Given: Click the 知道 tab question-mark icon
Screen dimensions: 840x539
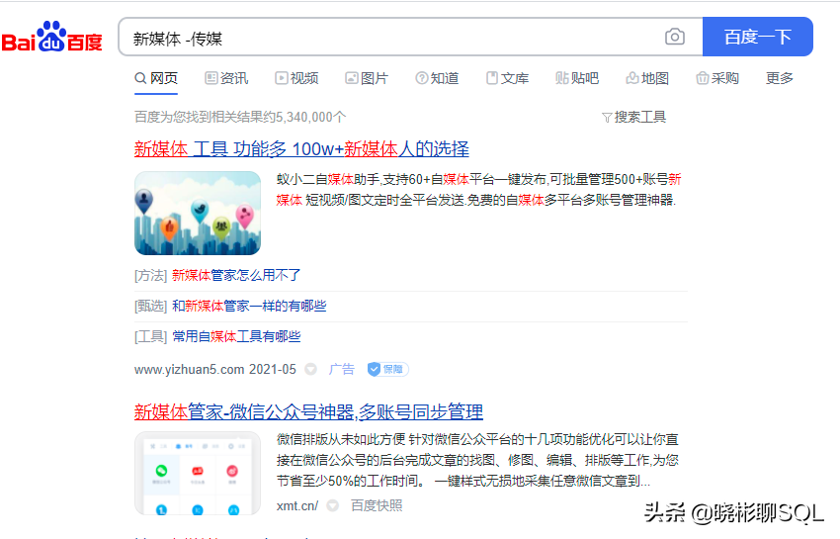Looking at the screenshot, I should pyautogui.click(x=422, y=78).
